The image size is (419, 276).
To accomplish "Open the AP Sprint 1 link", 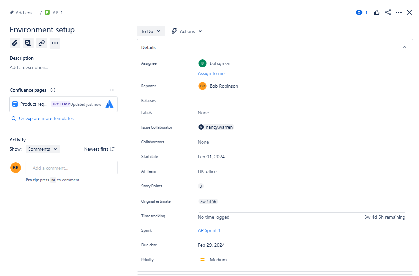I will 209,230.
